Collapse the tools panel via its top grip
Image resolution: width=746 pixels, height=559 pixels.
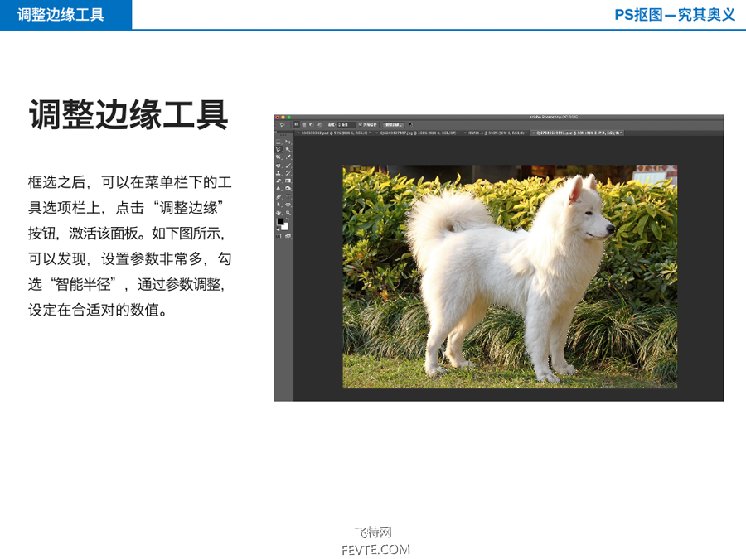pos(283,135)
